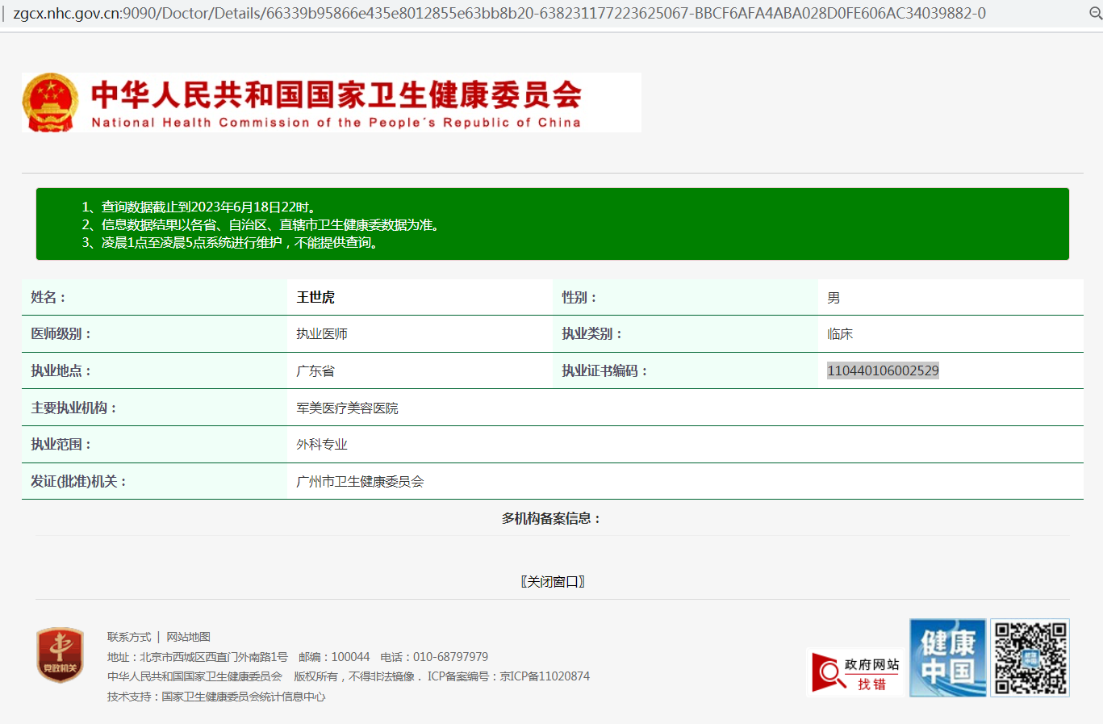Click the 性别 label cell
1103x724 pixels.
(685, 297)
